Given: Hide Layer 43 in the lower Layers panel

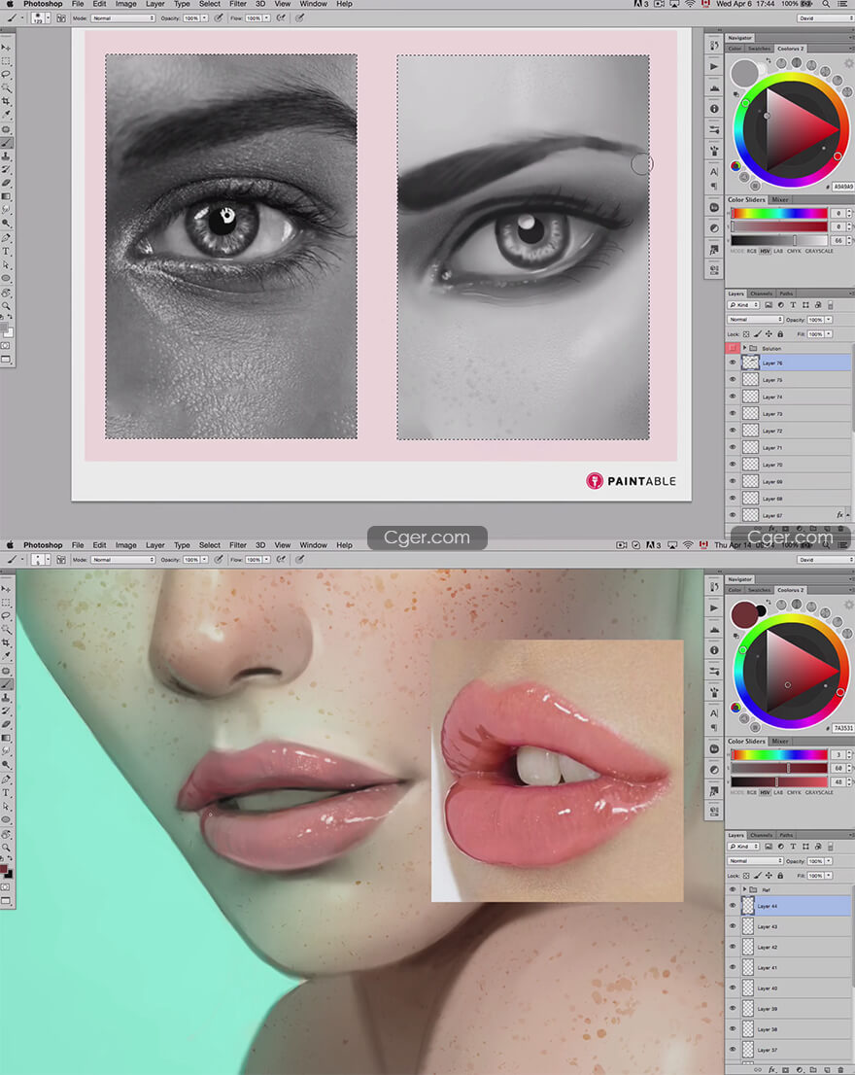Looking at the screenshot, I should pyautogui.click(x=733, y=926).
